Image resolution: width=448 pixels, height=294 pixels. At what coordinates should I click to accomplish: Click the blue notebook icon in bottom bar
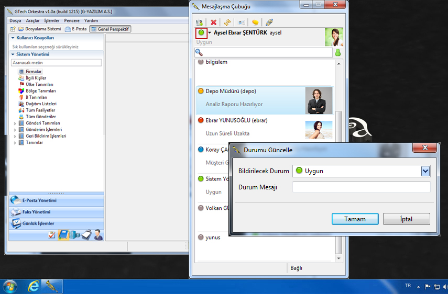[x=63, y=235]
